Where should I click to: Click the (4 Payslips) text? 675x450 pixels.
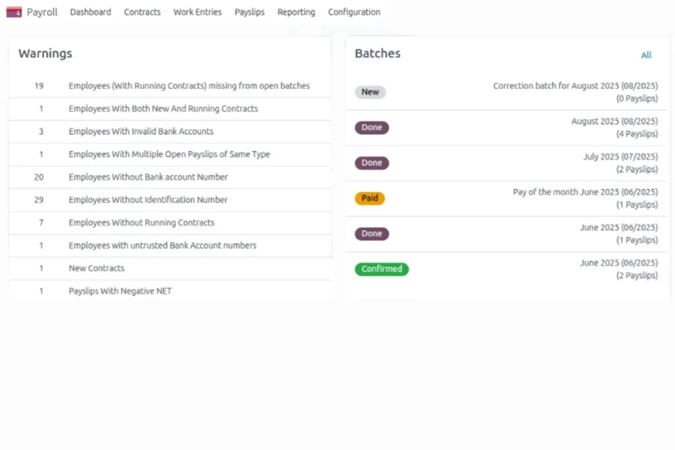[x=637, y=134]
